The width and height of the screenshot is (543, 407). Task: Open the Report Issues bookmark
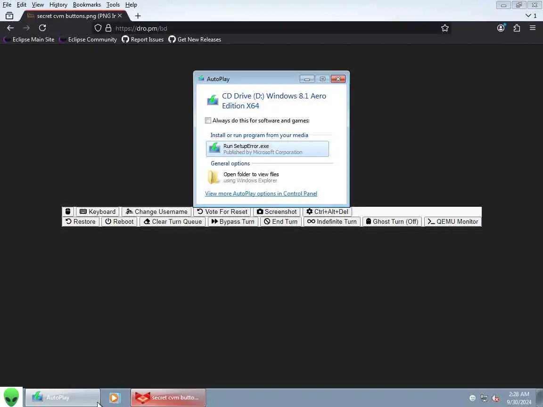pyautogui.click(x=143, y=40)
